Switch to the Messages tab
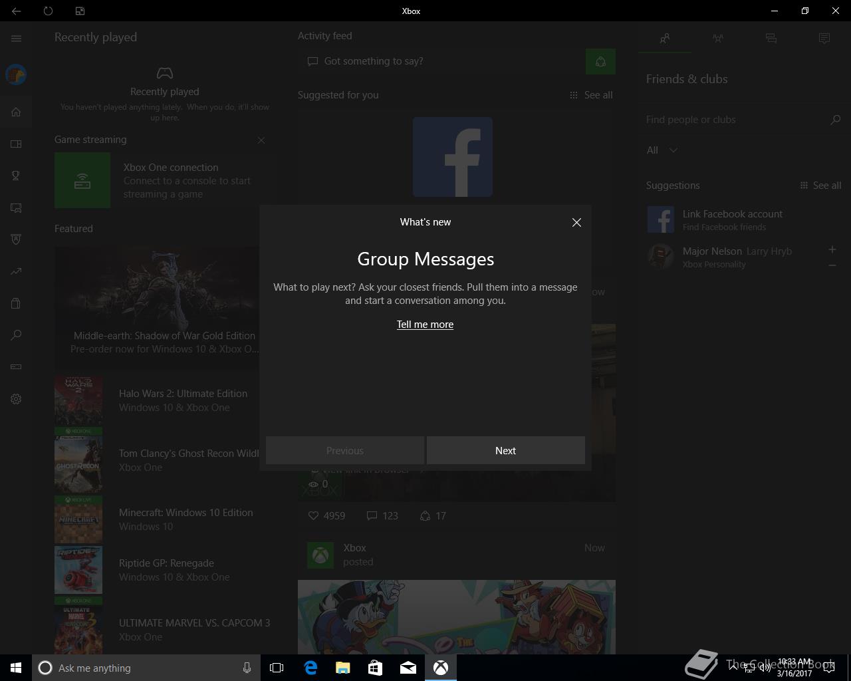 point(771,39)
